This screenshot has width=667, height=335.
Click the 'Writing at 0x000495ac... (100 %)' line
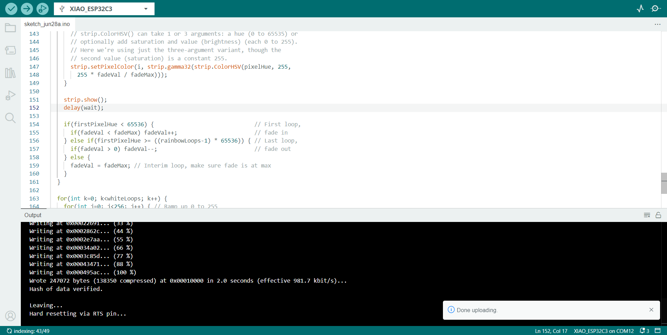(x=83, y=272)
